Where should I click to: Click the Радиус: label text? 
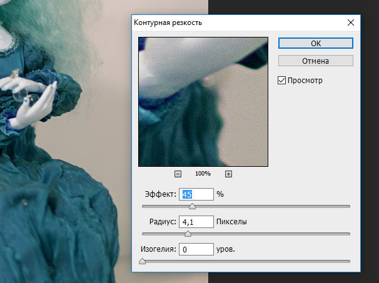coord(163,222)
